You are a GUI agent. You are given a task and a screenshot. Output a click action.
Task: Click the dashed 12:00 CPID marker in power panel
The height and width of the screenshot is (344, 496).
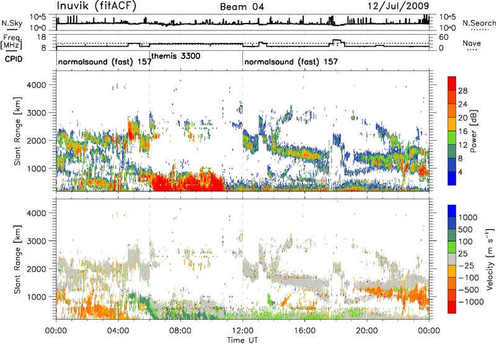242,130
